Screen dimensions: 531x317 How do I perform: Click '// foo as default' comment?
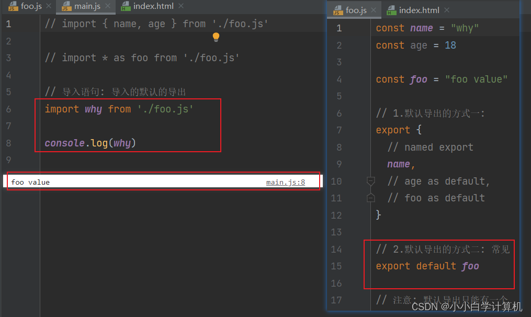coord(436,198)
